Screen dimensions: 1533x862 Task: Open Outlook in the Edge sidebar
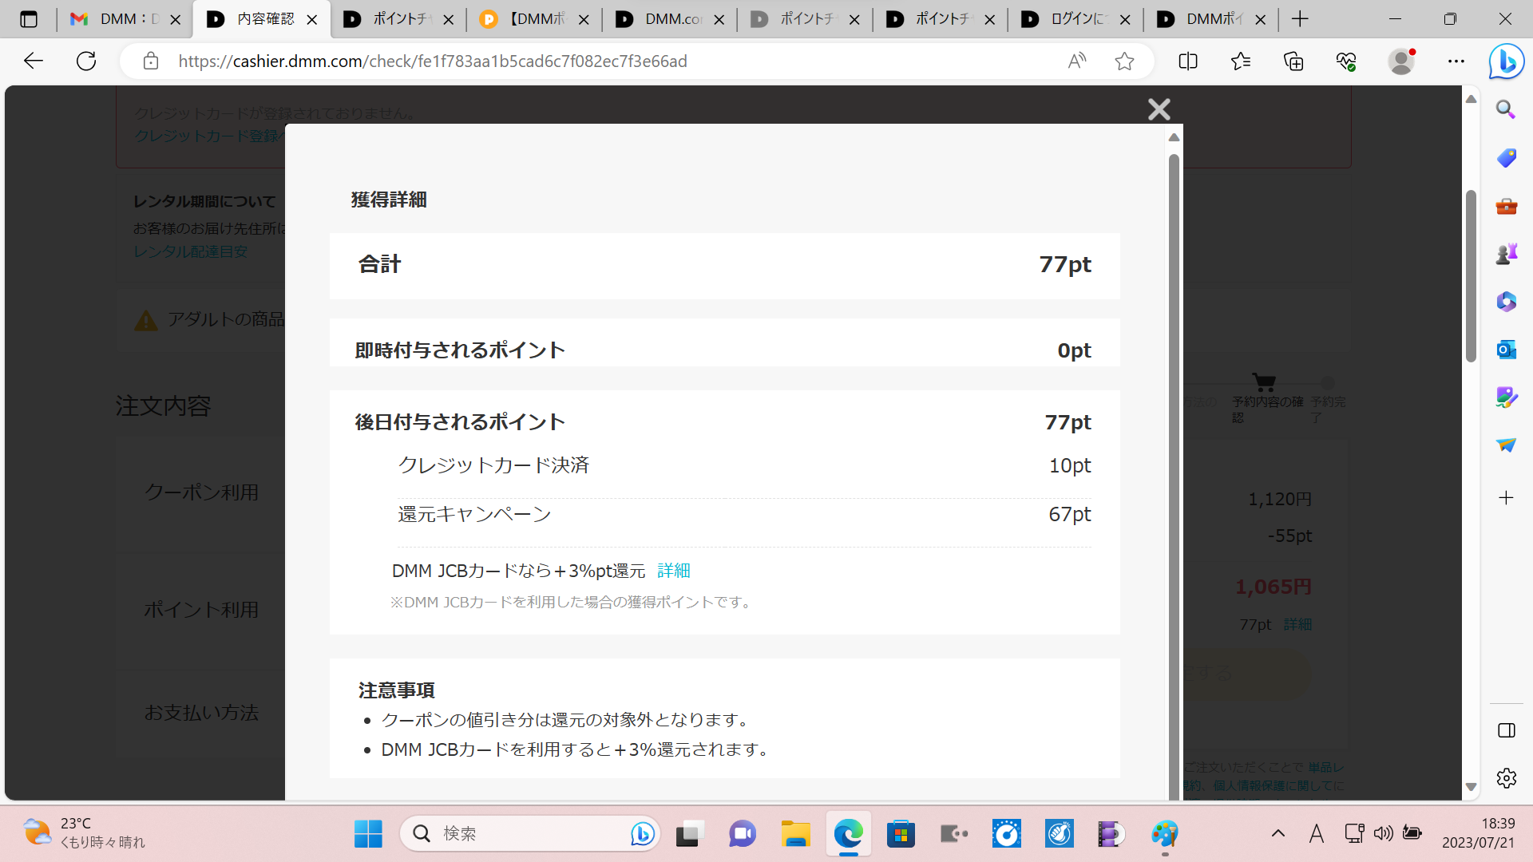1506,349
